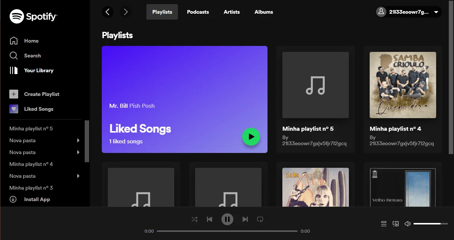Click the user avatar icon

pyautogui.click(x=381, y=12)
